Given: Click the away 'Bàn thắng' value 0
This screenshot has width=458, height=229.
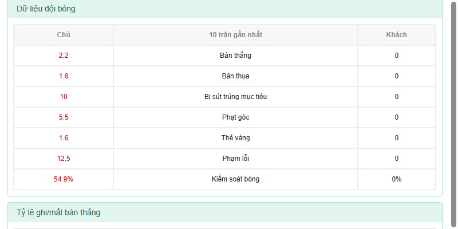Looking at the screenshot, I should 396,56.
